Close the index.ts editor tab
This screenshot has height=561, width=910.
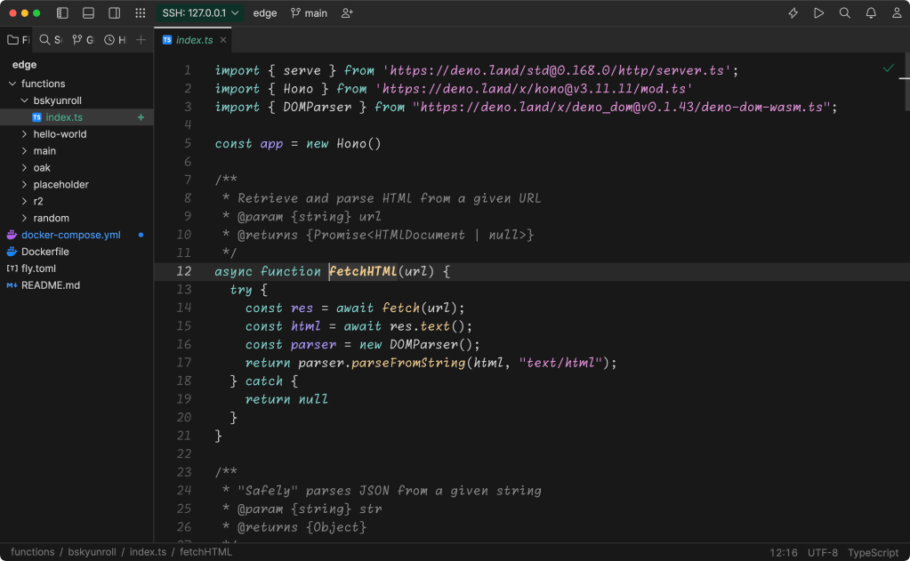[x=223, y=40]
